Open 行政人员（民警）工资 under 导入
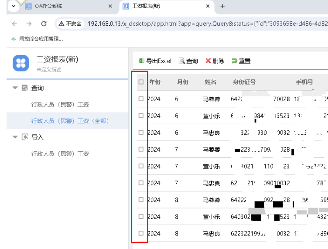 click(x=60, y=154)
